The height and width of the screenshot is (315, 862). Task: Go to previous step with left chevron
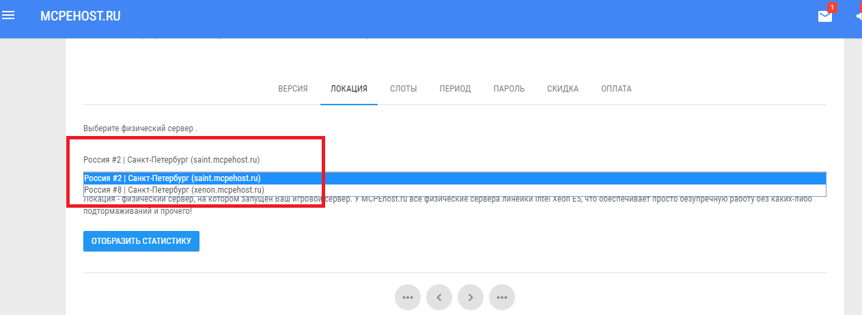coord(439,297)
